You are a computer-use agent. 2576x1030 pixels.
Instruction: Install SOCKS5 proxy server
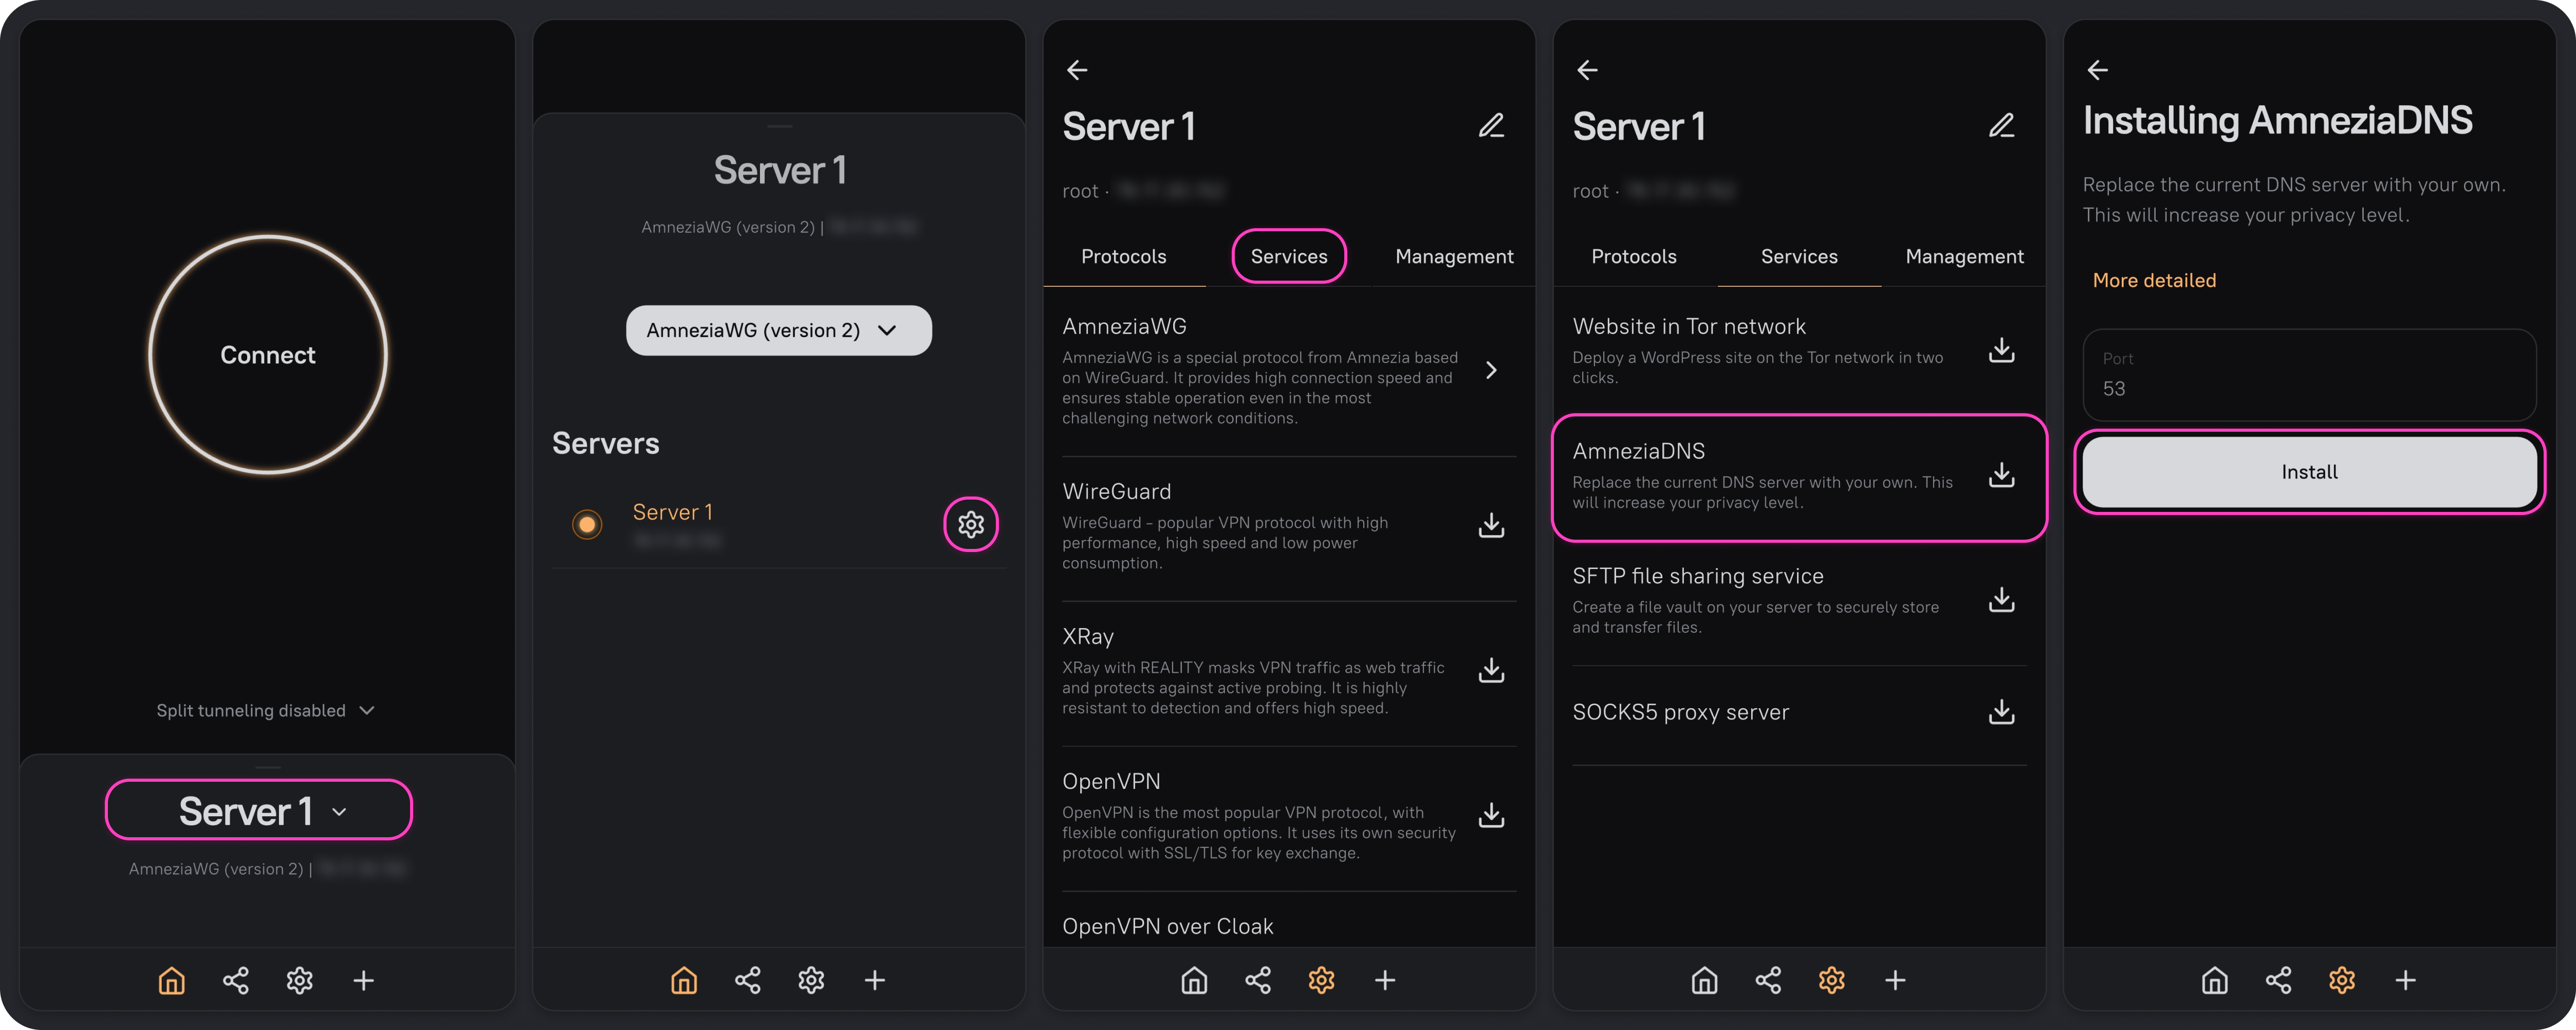tap(2001, 712)
